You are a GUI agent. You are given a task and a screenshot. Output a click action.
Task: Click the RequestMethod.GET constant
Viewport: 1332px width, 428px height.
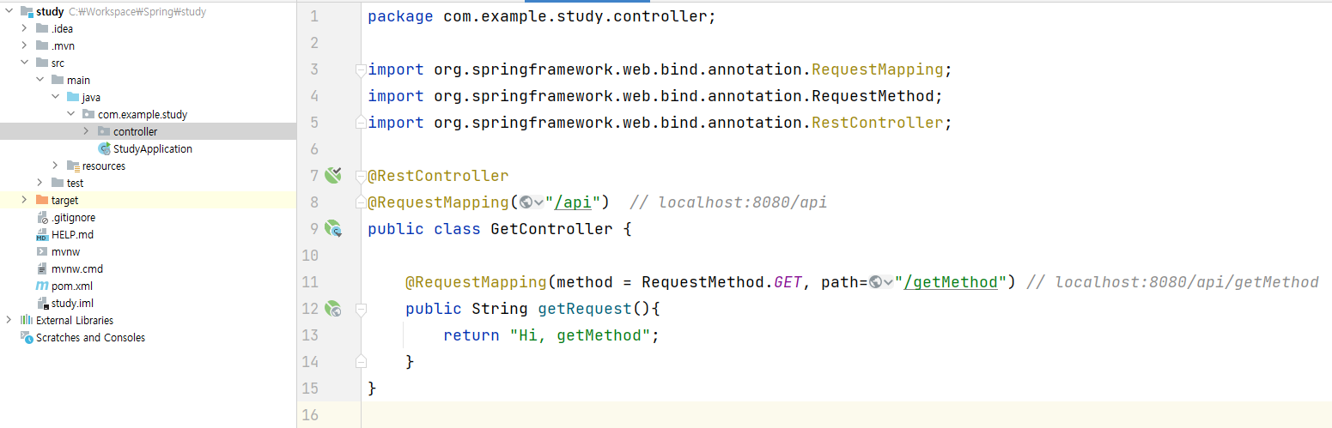[x=722, y=282]
